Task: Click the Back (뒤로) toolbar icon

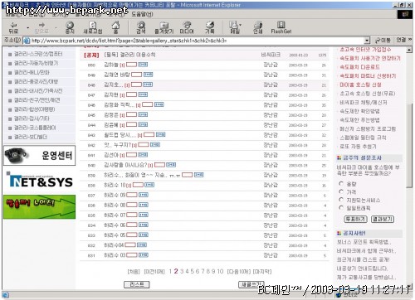Action: coord(13,27)
